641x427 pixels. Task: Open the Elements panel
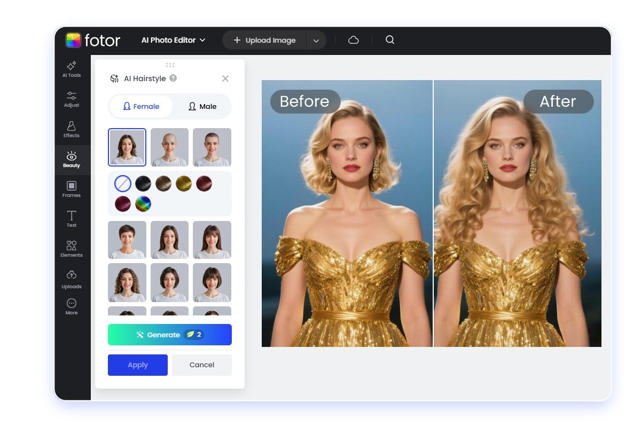tap(71, 249)
